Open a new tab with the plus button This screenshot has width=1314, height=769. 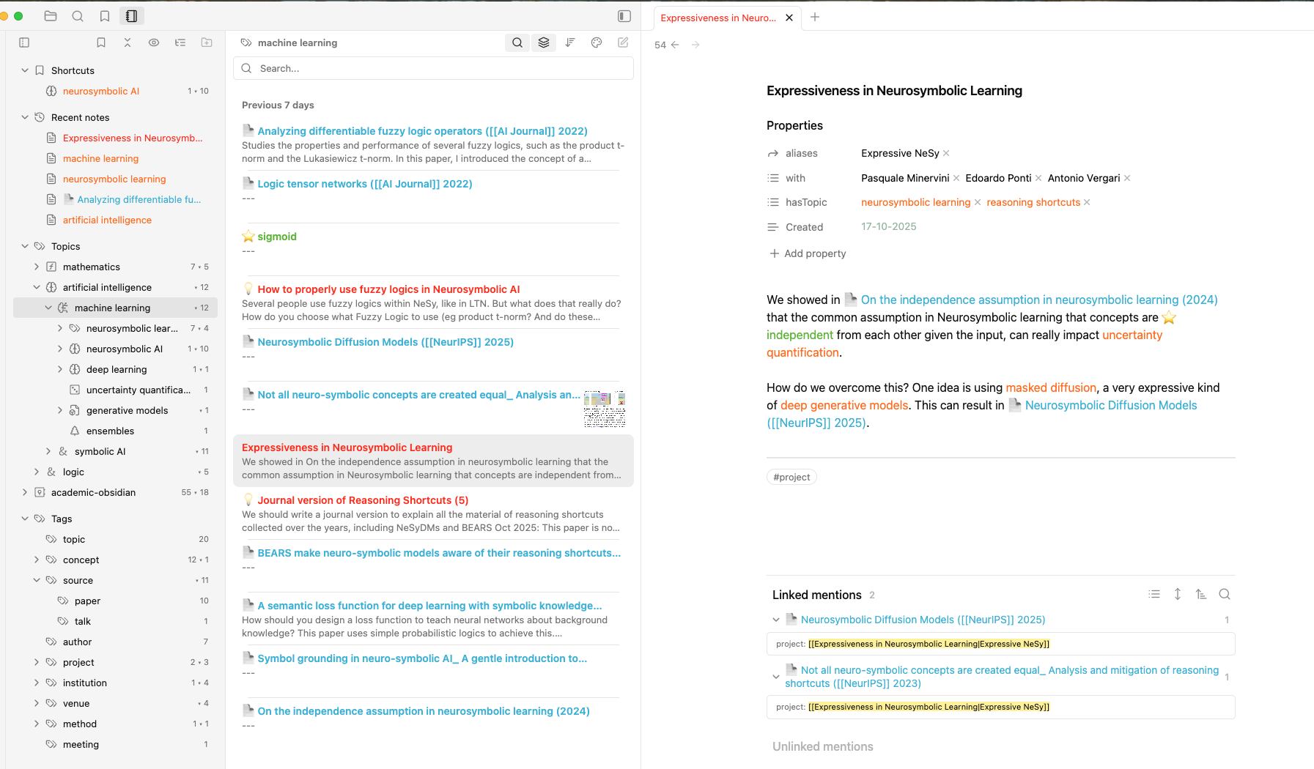[x=815, y=17]
